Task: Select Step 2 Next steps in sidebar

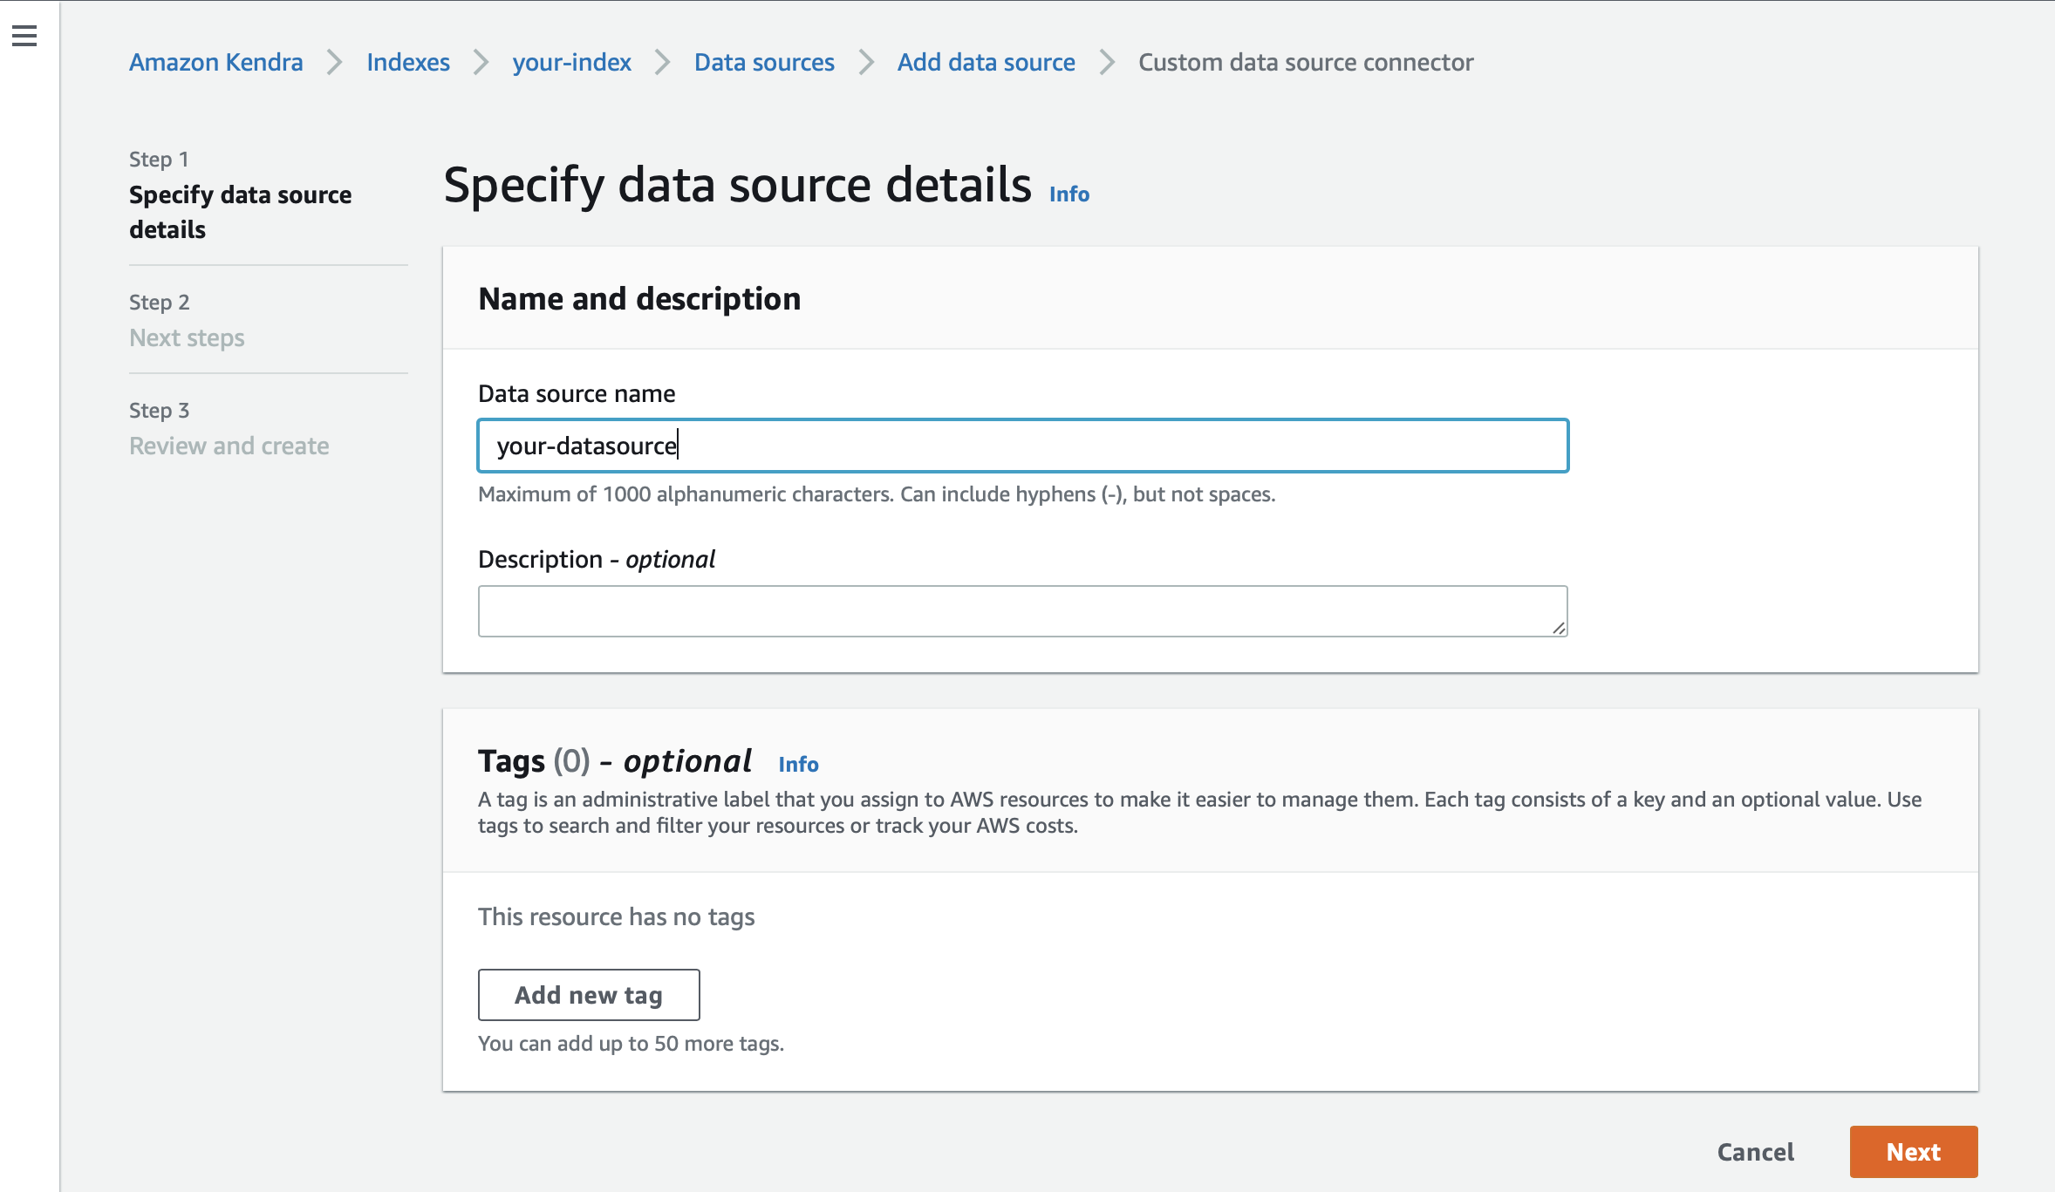Action: 187,337
